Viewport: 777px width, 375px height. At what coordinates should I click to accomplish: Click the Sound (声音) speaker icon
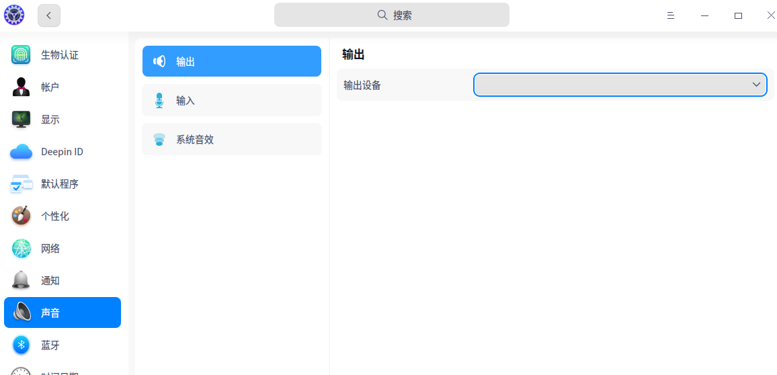click(x=21, y=312)
